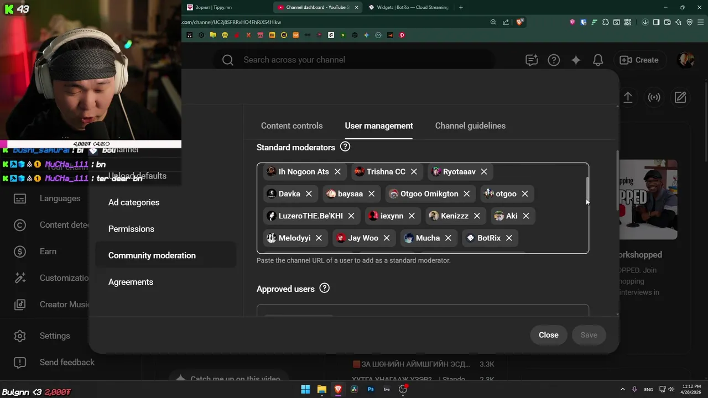Click the zoom magnifier in address bar
This screenshot has height=398, width=708.
(493, 22)
